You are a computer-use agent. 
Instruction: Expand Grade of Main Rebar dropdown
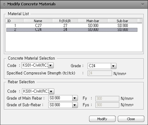coord(75,98)
